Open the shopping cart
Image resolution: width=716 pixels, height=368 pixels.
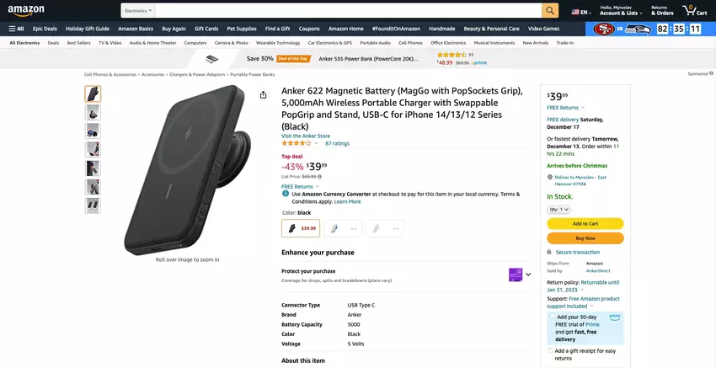(694, 10)
